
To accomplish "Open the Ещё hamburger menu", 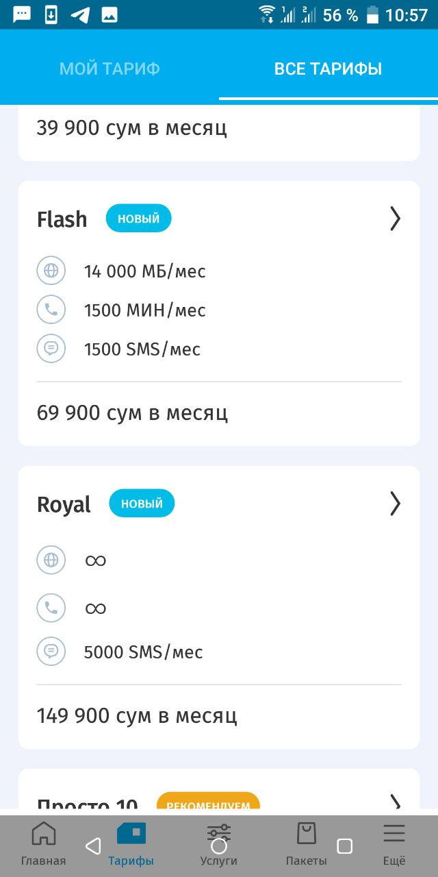I will pos(394,833).
